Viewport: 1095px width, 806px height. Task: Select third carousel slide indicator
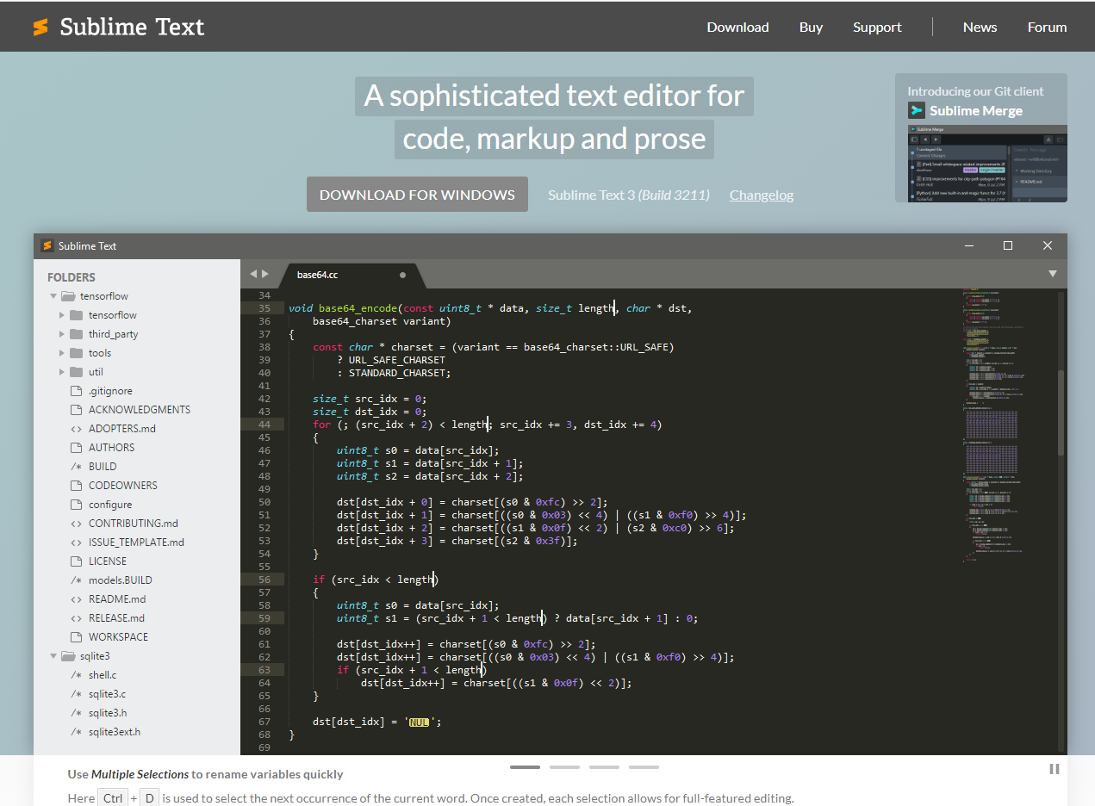click(x=604, y=766)
